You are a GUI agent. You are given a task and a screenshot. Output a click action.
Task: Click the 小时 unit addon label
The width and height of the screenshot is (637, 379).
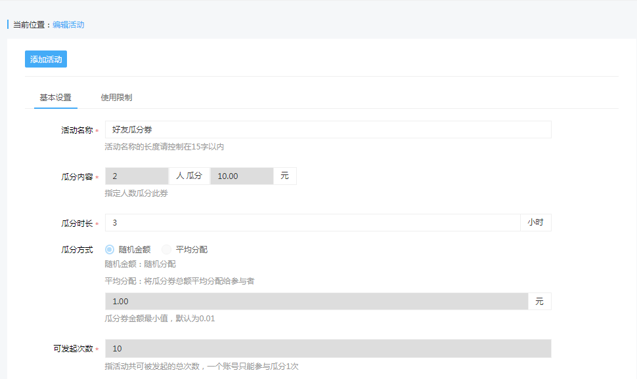coord(536,223)
